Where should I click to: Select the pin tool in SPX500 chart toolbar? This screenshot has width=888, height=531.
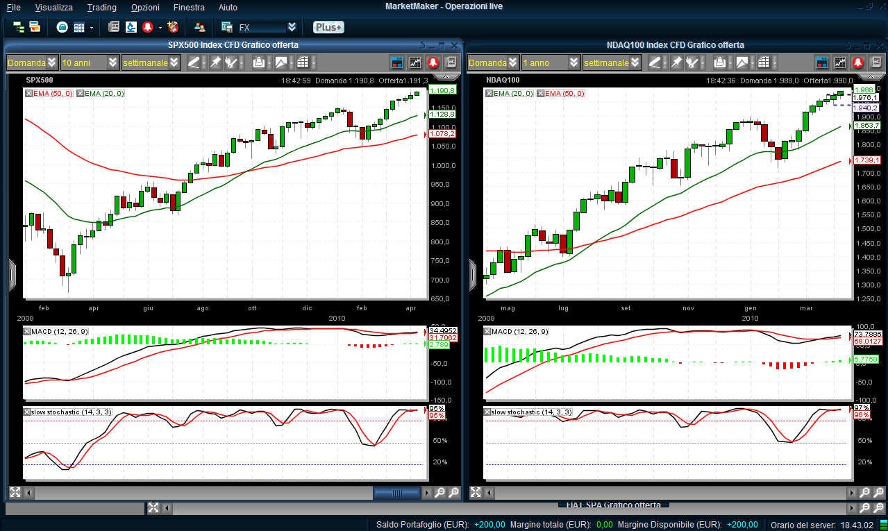tap(215, 62)
